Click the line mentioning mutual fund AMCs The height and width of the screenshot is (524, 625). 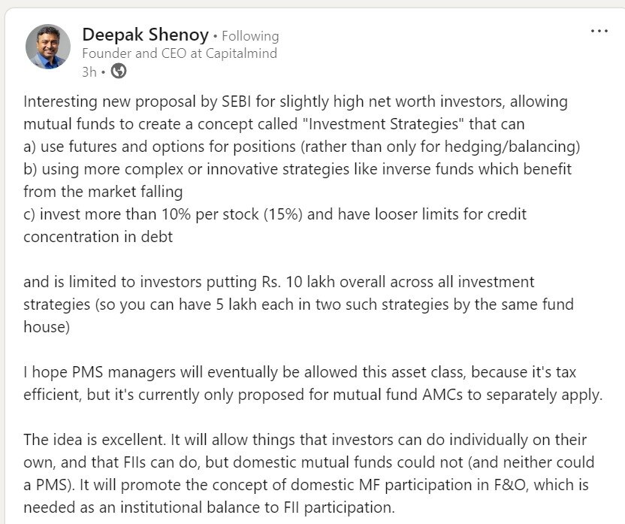pos(313,395)
